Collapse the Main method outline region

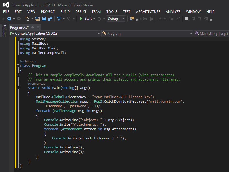point(18,88)
